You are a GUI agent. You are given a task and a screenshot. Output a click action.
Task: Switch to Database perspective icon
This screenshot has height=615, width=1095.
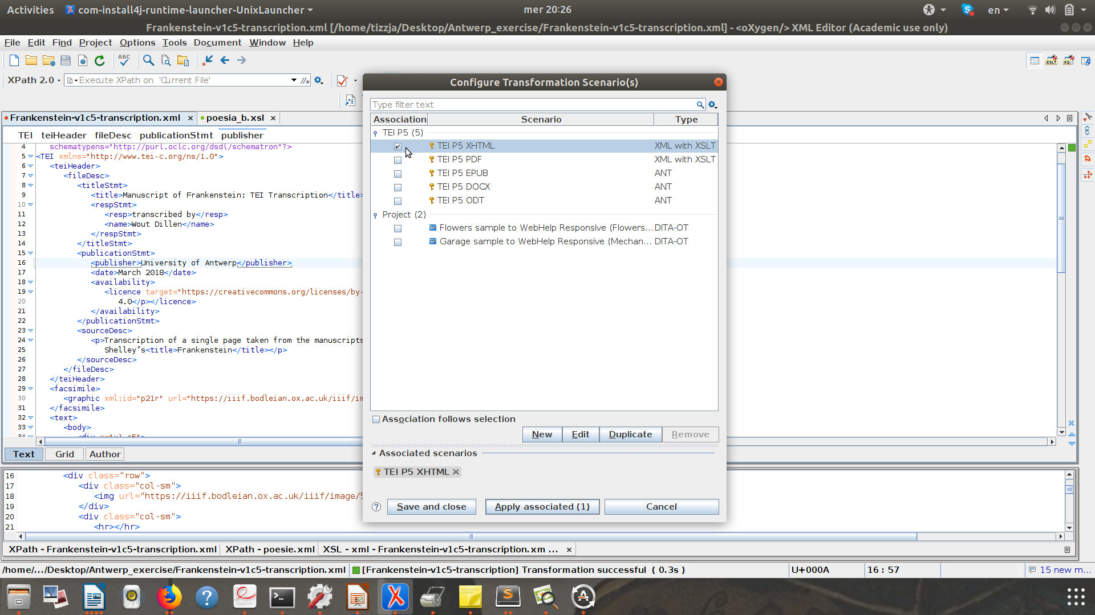1086,60
